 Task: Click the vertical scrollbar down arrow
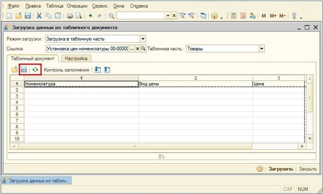[x=310, y=139]
